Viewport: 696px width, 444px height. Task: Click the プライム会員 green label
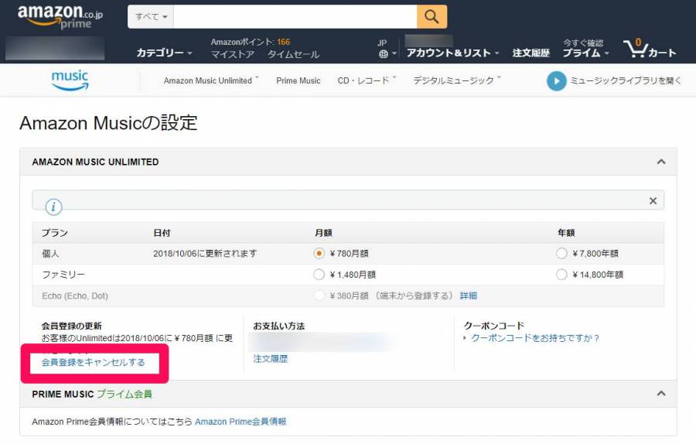click(125, 394)
